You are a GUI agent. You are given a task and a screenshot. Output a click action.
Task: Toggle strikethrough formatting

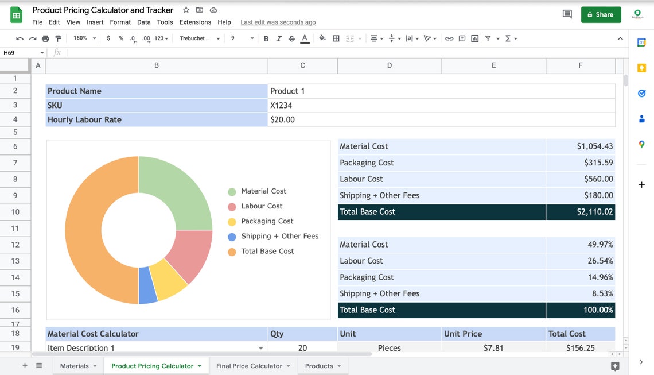pyautogui.click(x=291, y=38)
